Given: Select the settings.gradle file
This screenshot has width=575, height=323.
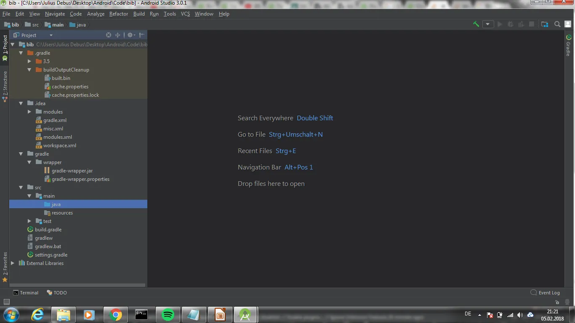Looking at the screenshot, I should click(47, 255).
